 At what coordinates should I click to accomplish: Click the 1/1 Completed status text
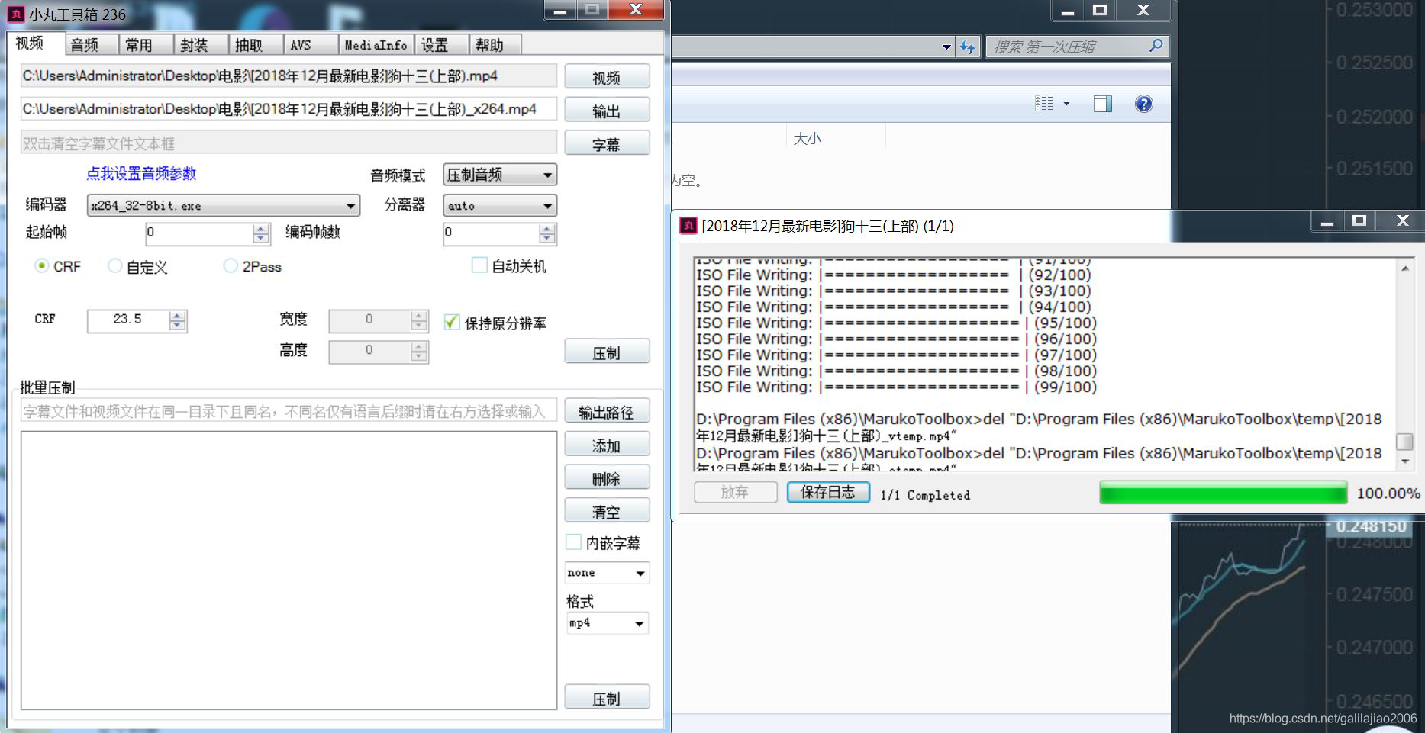coord(925,495)
